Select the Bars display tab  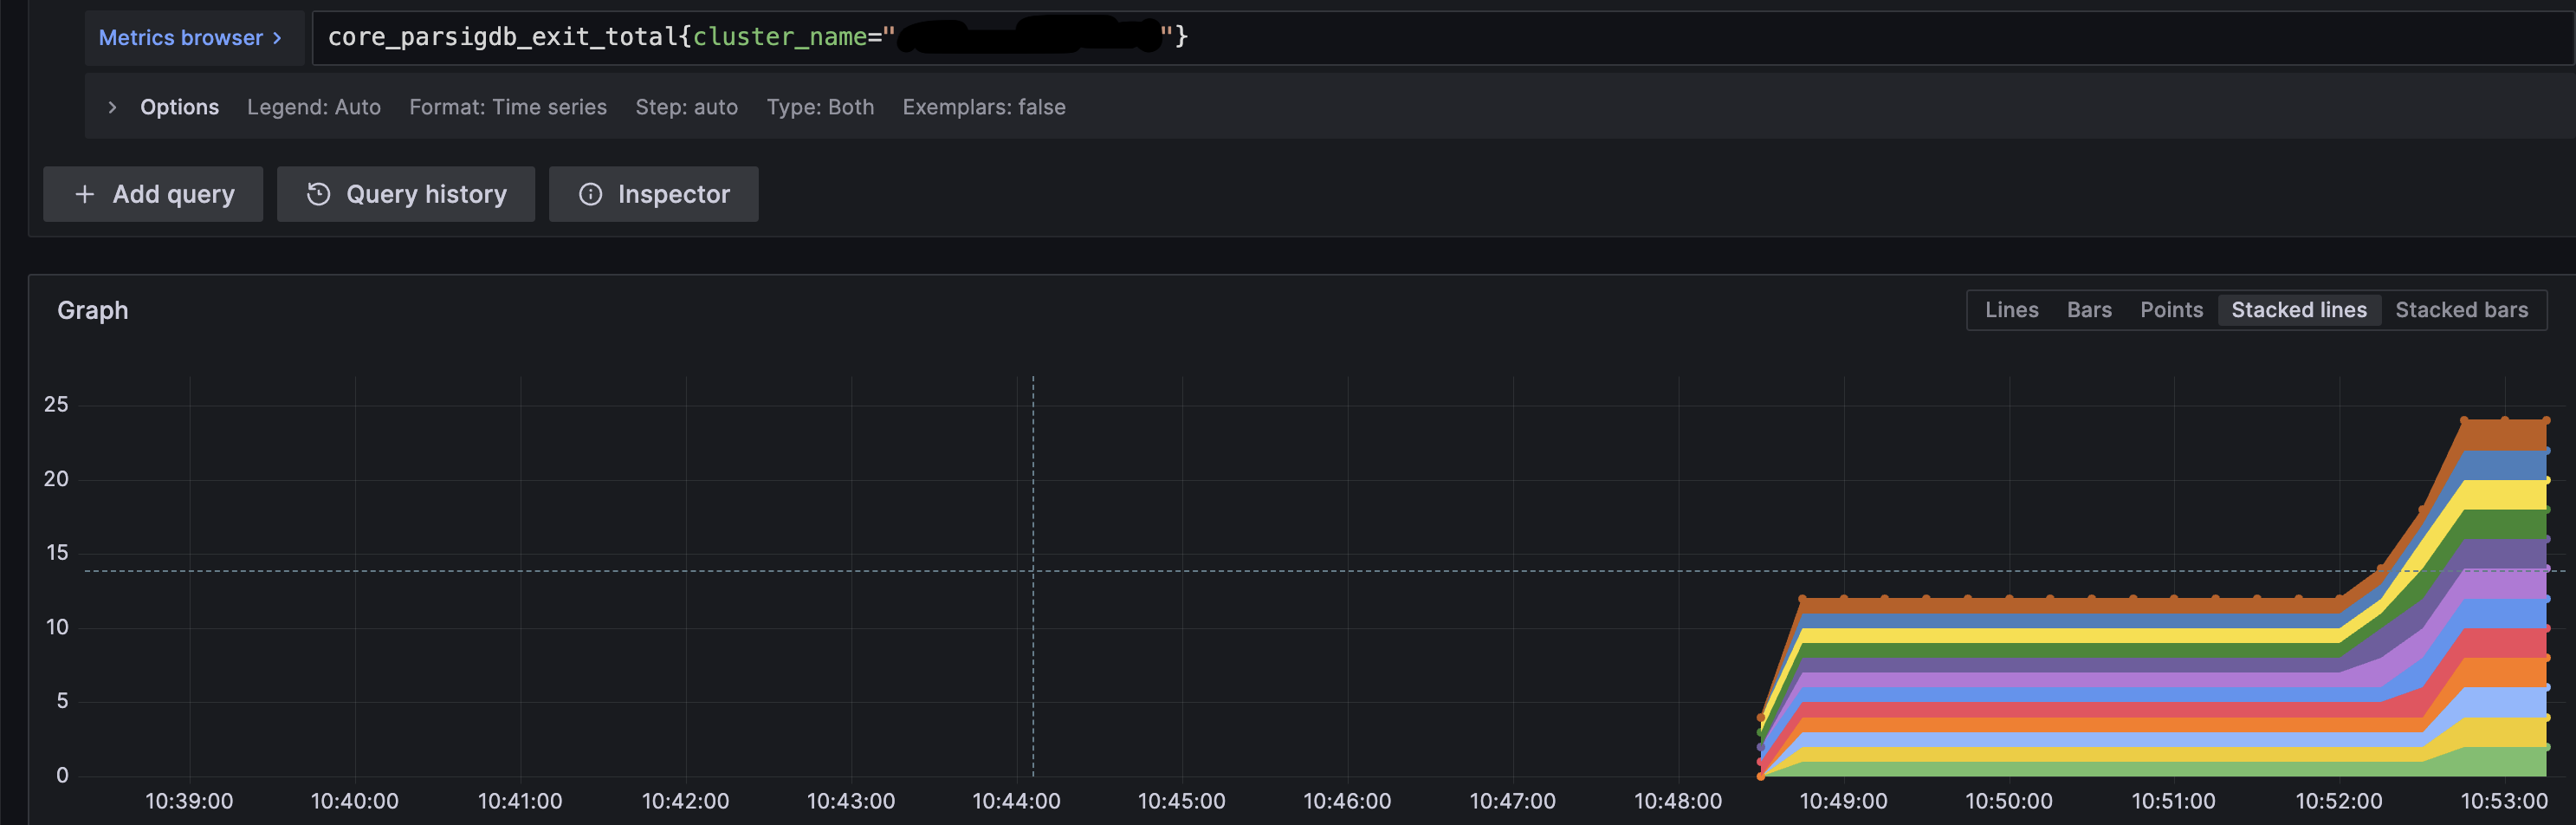(x=2089, y=310)
